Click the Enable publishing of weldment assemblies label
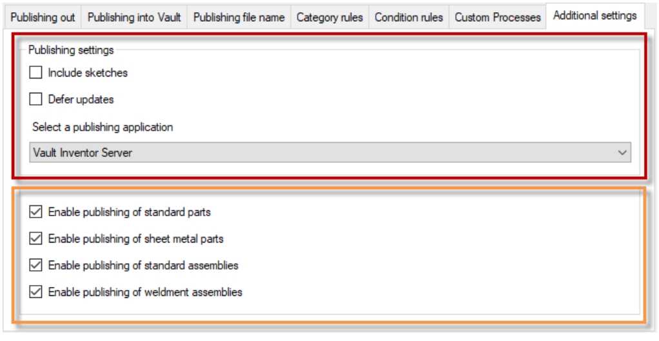 pyautogui.click(x=145, y=292)
